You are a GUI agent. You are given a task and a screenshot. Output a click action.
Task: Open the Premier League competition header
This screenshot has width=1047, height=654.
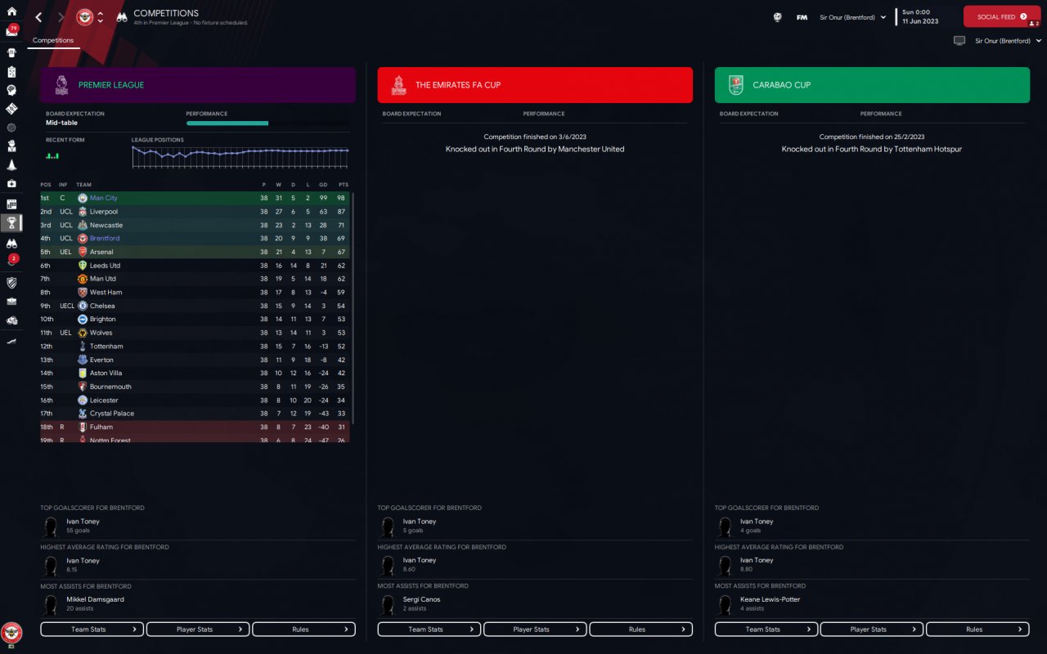[198, 85]
